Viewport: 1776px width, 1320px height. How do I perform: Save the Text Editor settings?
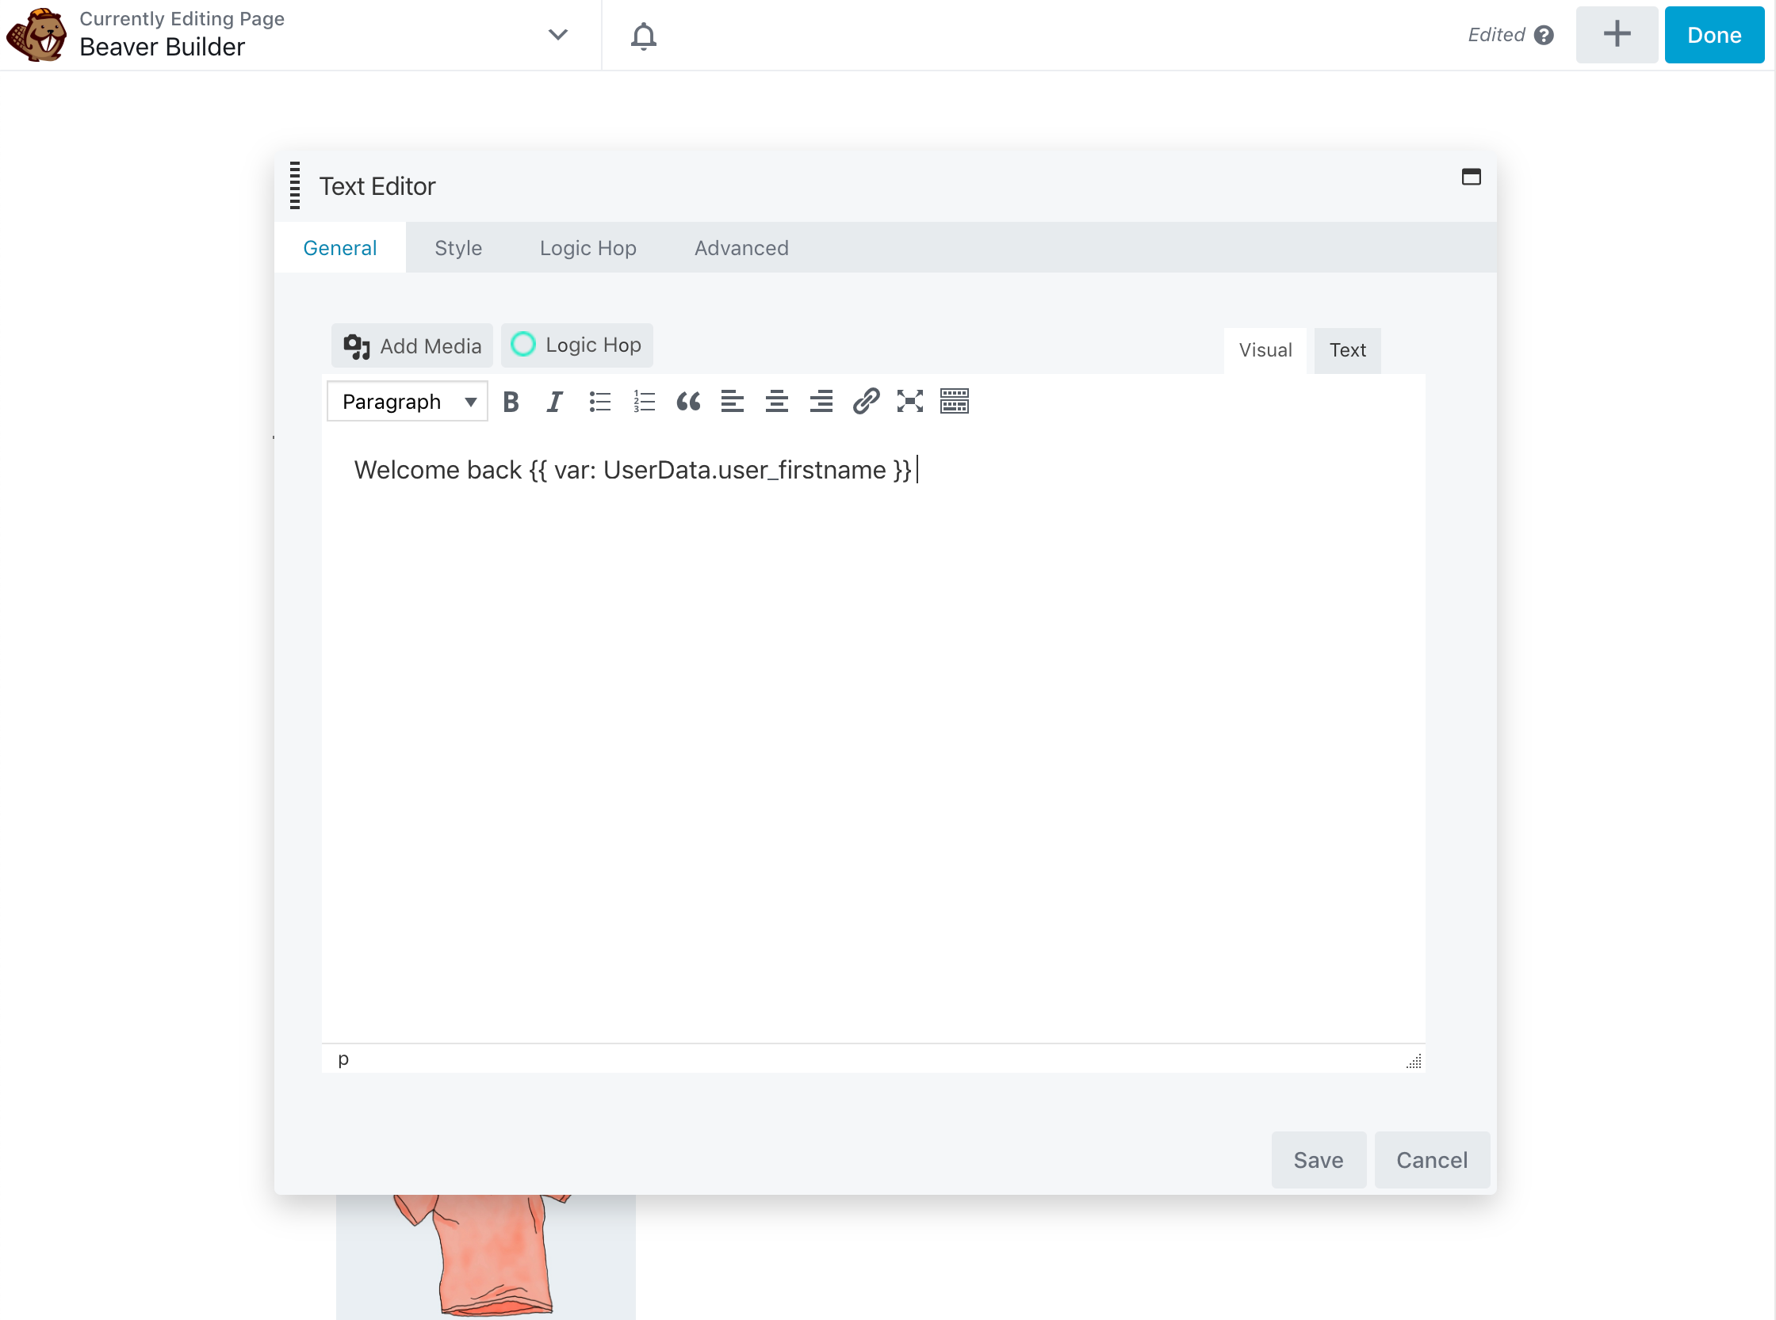point(1318,1159)
